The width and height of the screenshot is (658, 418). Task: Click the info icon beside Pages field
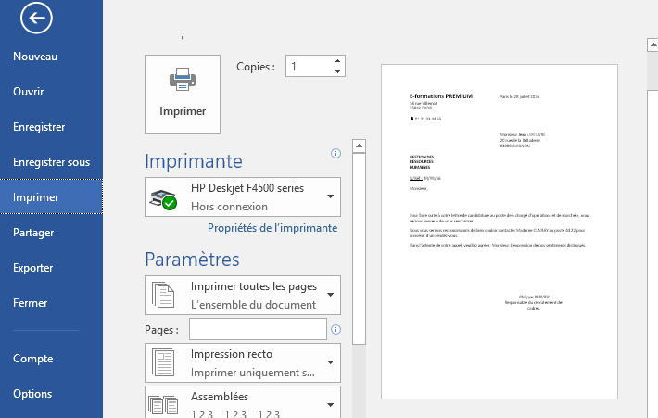click(335, 329)
